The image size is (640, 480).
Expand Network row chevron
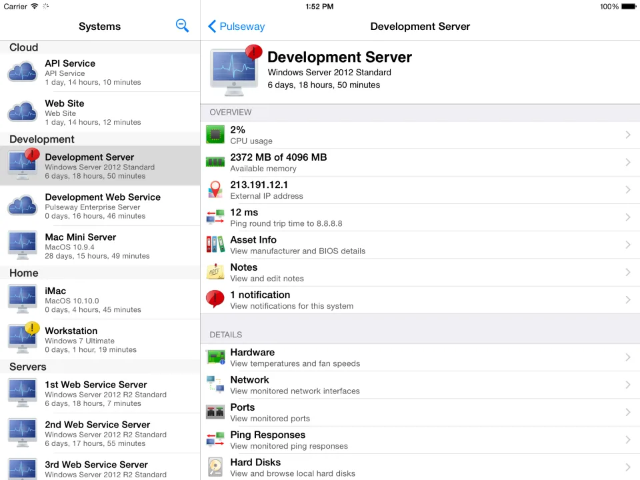628,385
